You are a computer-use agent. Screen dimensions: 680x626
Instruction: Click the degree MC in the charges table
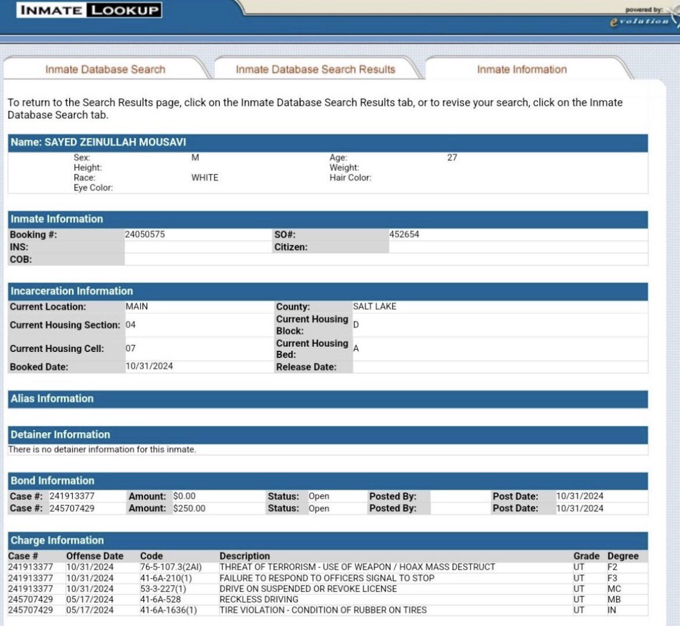coord(614,588)
